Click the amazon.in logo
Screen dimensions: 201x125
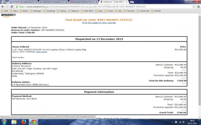pos(8,15)
